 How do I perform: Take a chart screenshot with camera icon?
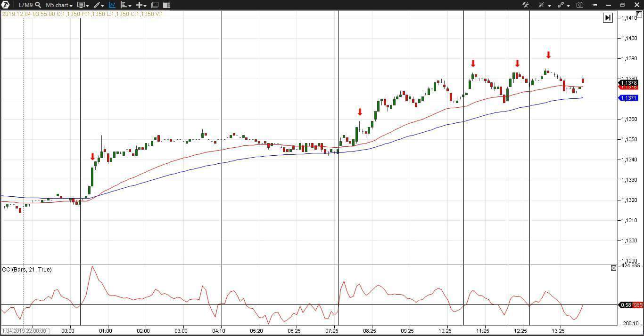coord(580,5)
